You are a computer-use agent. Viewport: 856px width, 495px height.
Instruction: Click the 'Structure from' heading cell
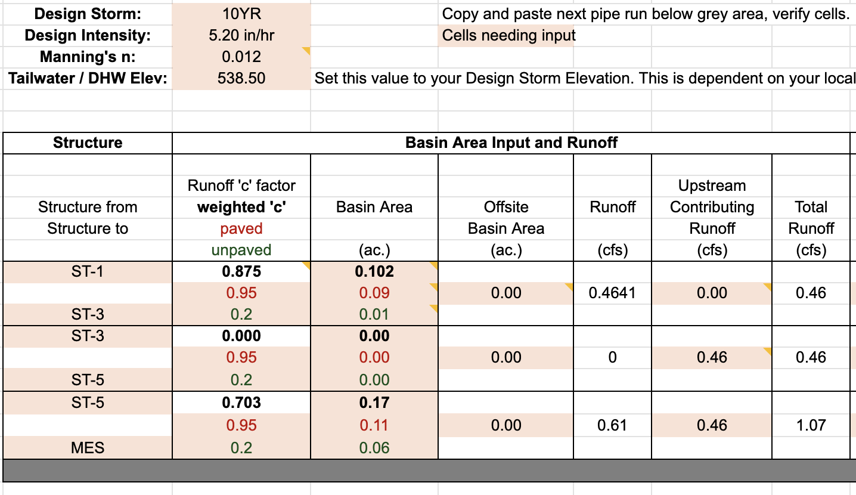[88, 207]
